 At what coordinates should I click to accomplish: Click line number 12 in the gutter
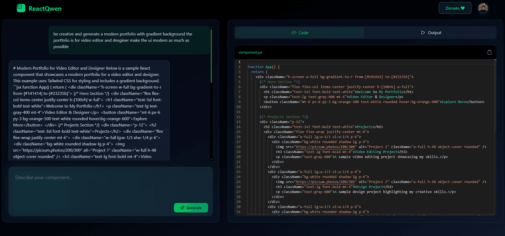coord(239,116)
